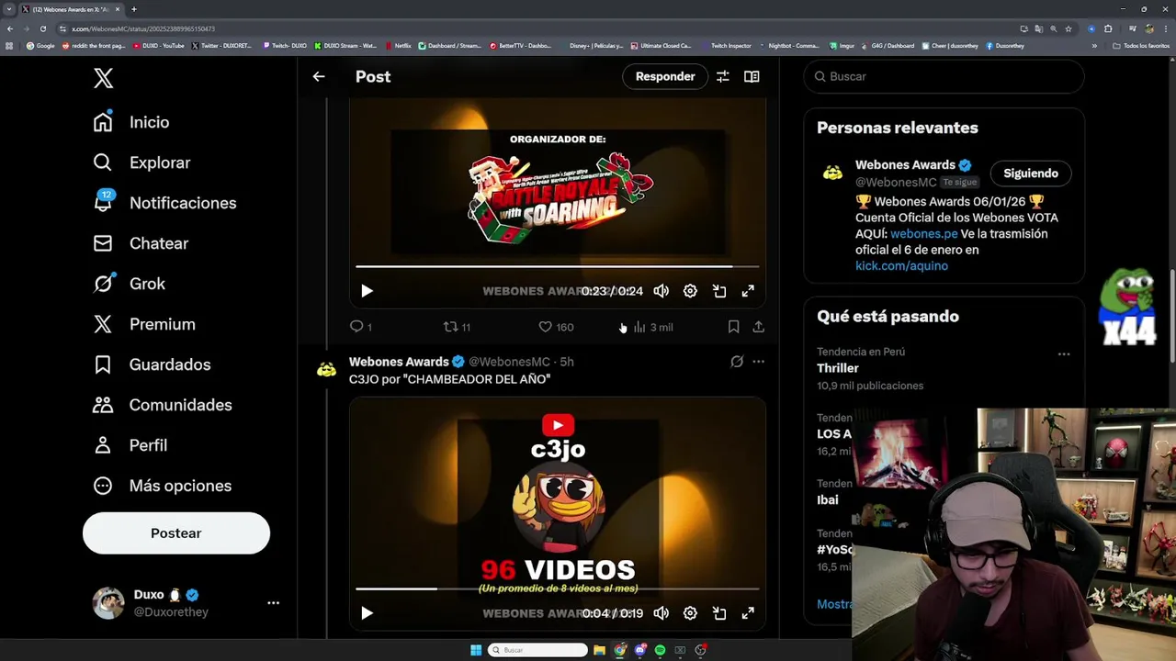Reload the browser page
1176x661 pixels.
pyautogui.click(x=42, y=28)
